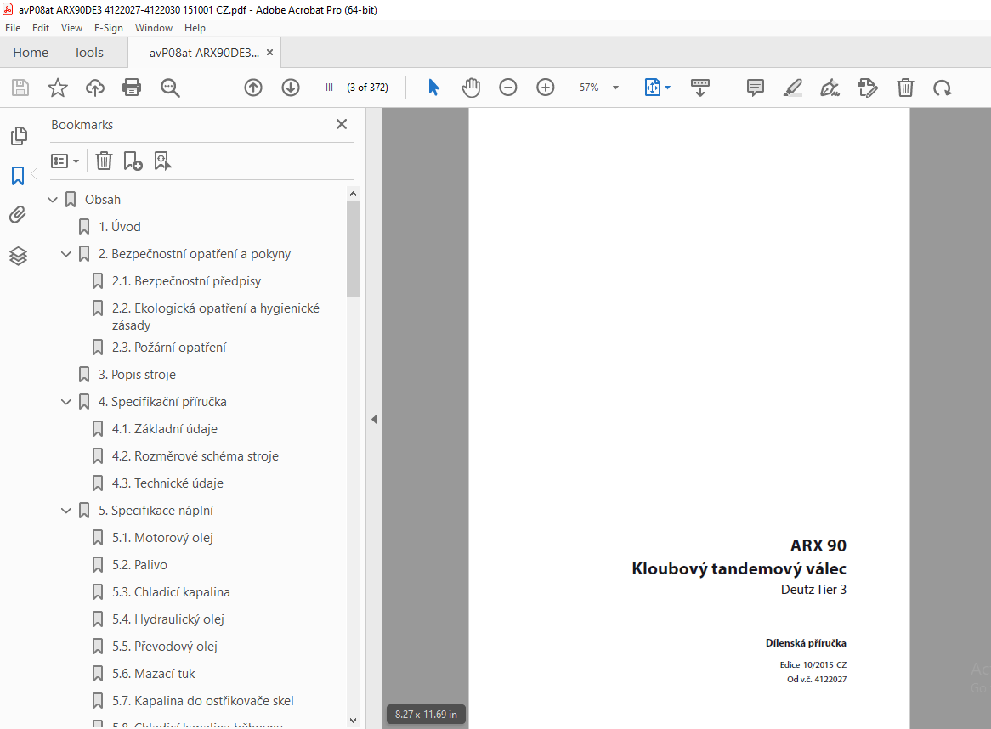991x729 pixels.
Task: Collapse 2. Bezpečnostní opatření a pokyny
Action: pos(65,254)
